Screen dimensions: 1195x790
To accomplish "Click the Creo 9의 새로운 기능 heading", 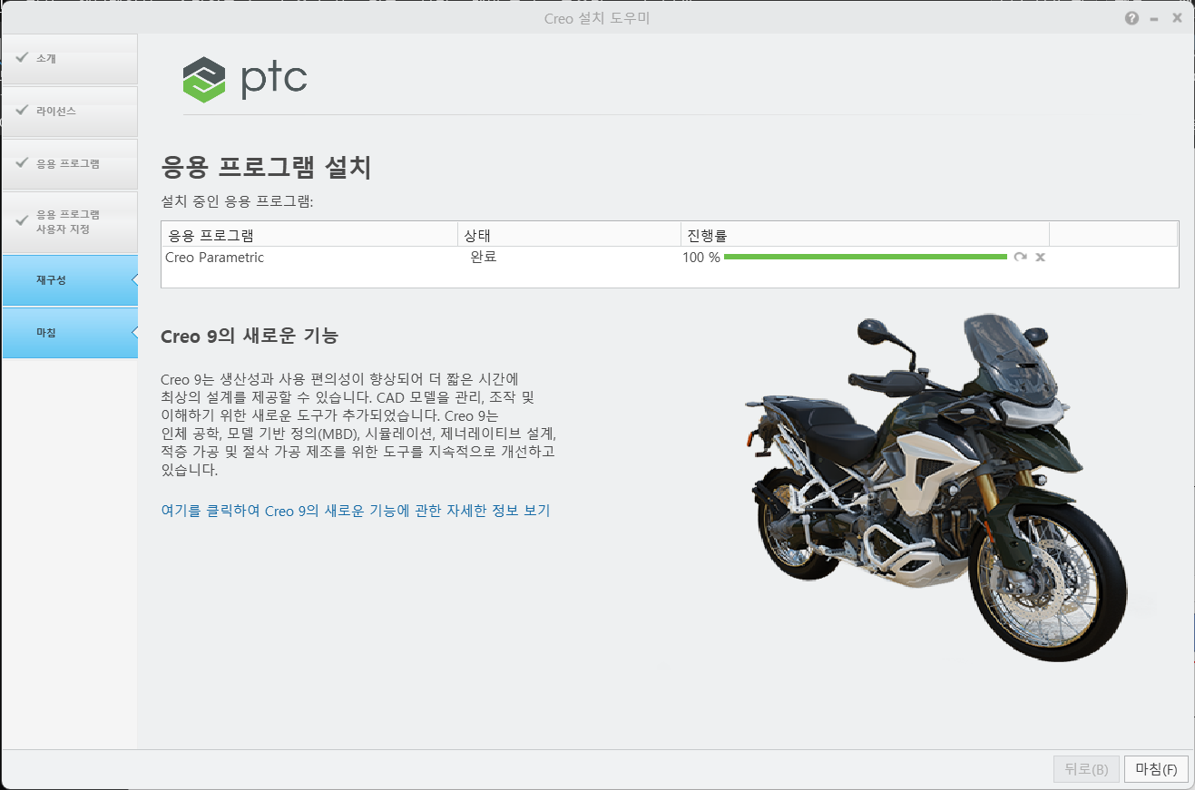I will [x=250, y=336].
